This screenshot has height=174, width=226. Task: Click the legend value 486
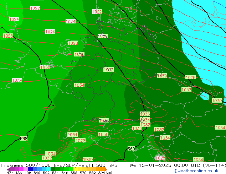[x=19, y=173]
